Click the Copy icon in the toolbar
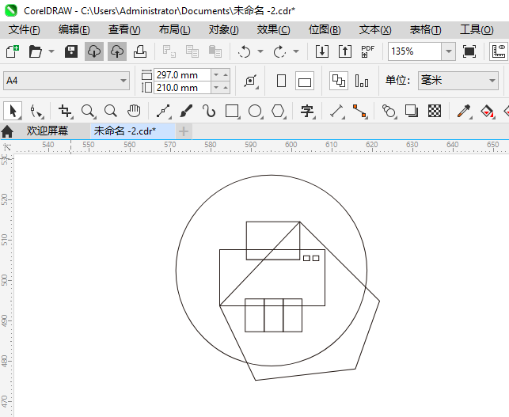The width and height of the screenshot is (509, 417). click(192, 51)
